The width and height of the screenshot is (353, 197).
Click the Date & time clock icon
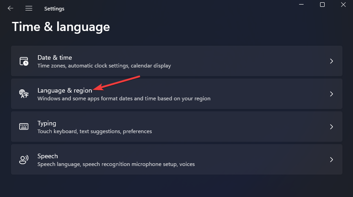point(24,61)
